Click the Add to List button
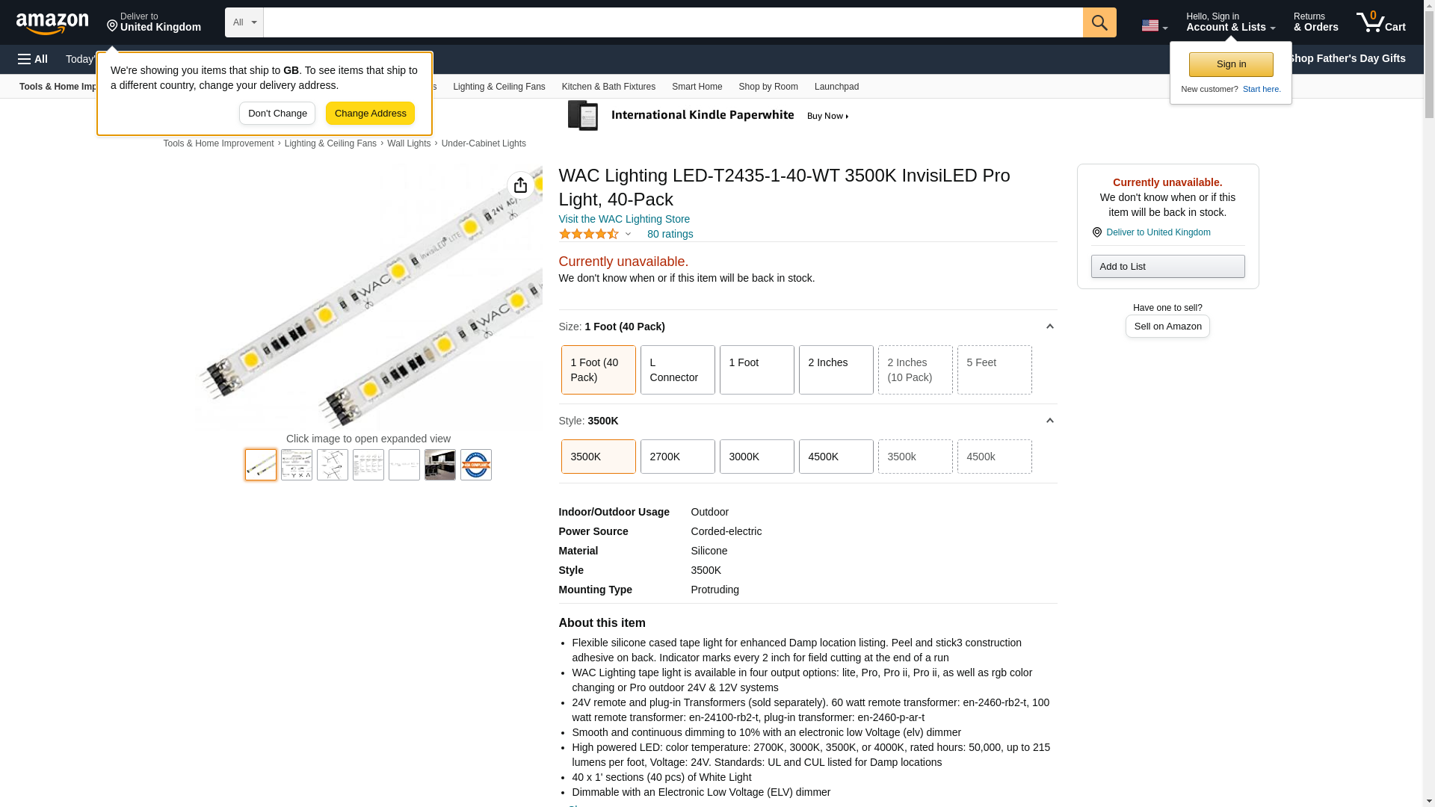The height and width of the screenshot is (807, 1435). click(x=1167, y=267)
